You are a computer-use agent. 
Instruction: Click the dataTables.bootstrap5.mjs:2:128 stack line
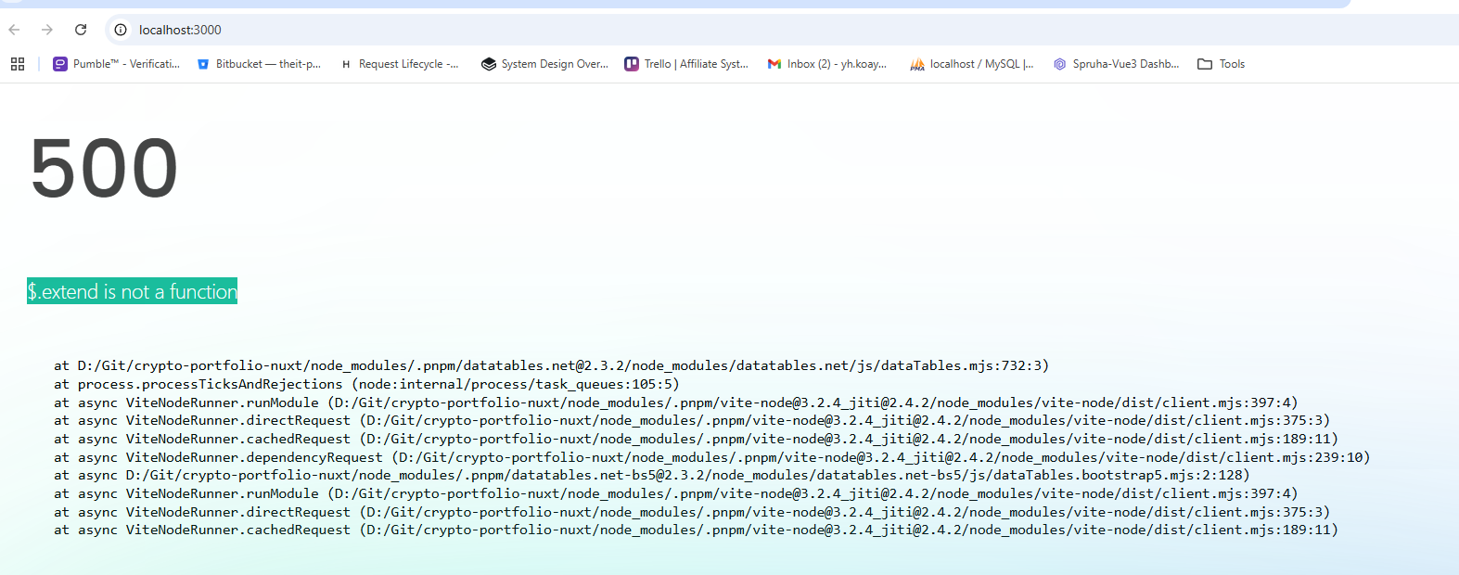pos(652,475)
